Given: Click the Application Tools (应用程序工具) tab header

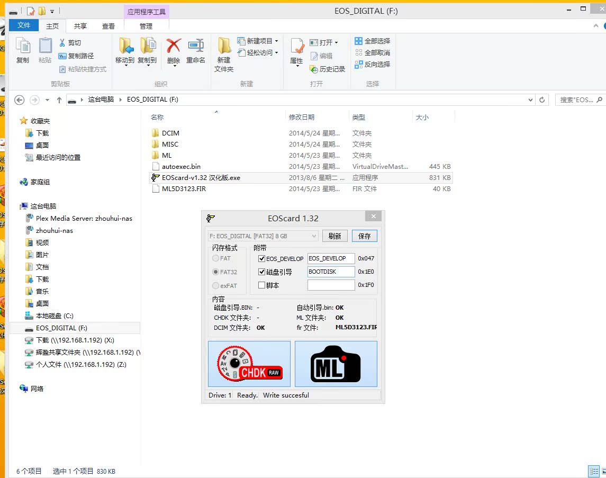Looking at the screenshot, I should [147, 12].
